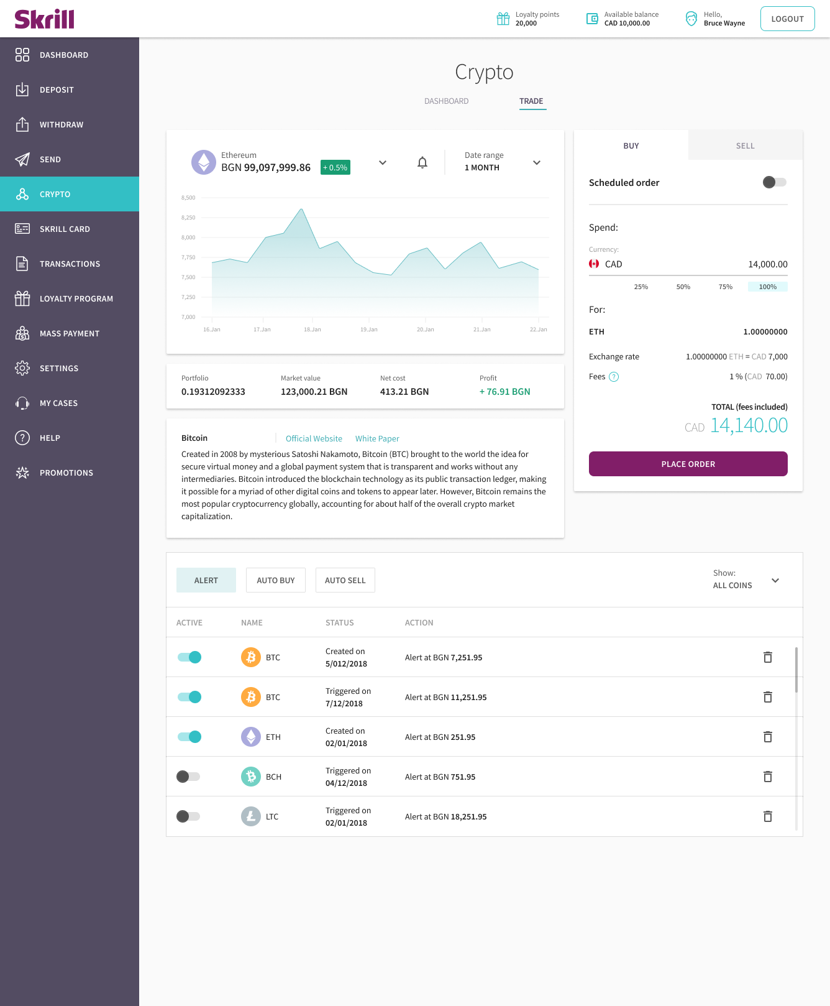Click the Logout button
This screenshot has height=1006, width=830.
tap(788, 19)
